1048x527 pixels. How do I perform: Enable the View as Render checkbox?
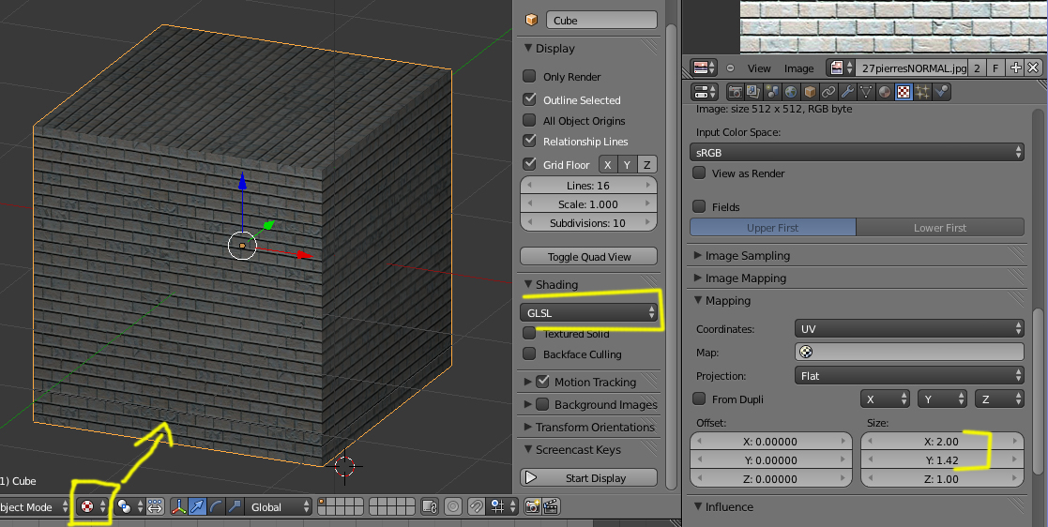pyautogui.click(x=699, y=173)
